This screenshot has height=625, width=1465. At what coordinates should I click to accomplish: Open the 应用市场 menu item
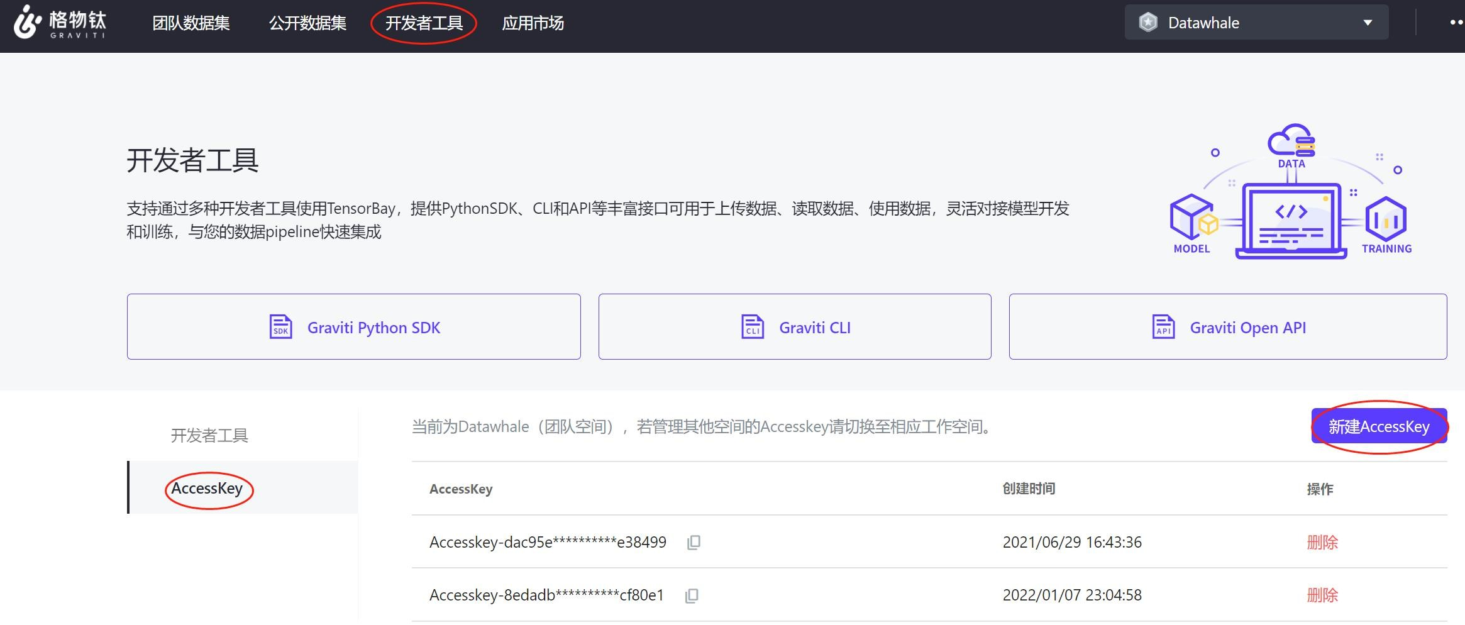(533, 23)
